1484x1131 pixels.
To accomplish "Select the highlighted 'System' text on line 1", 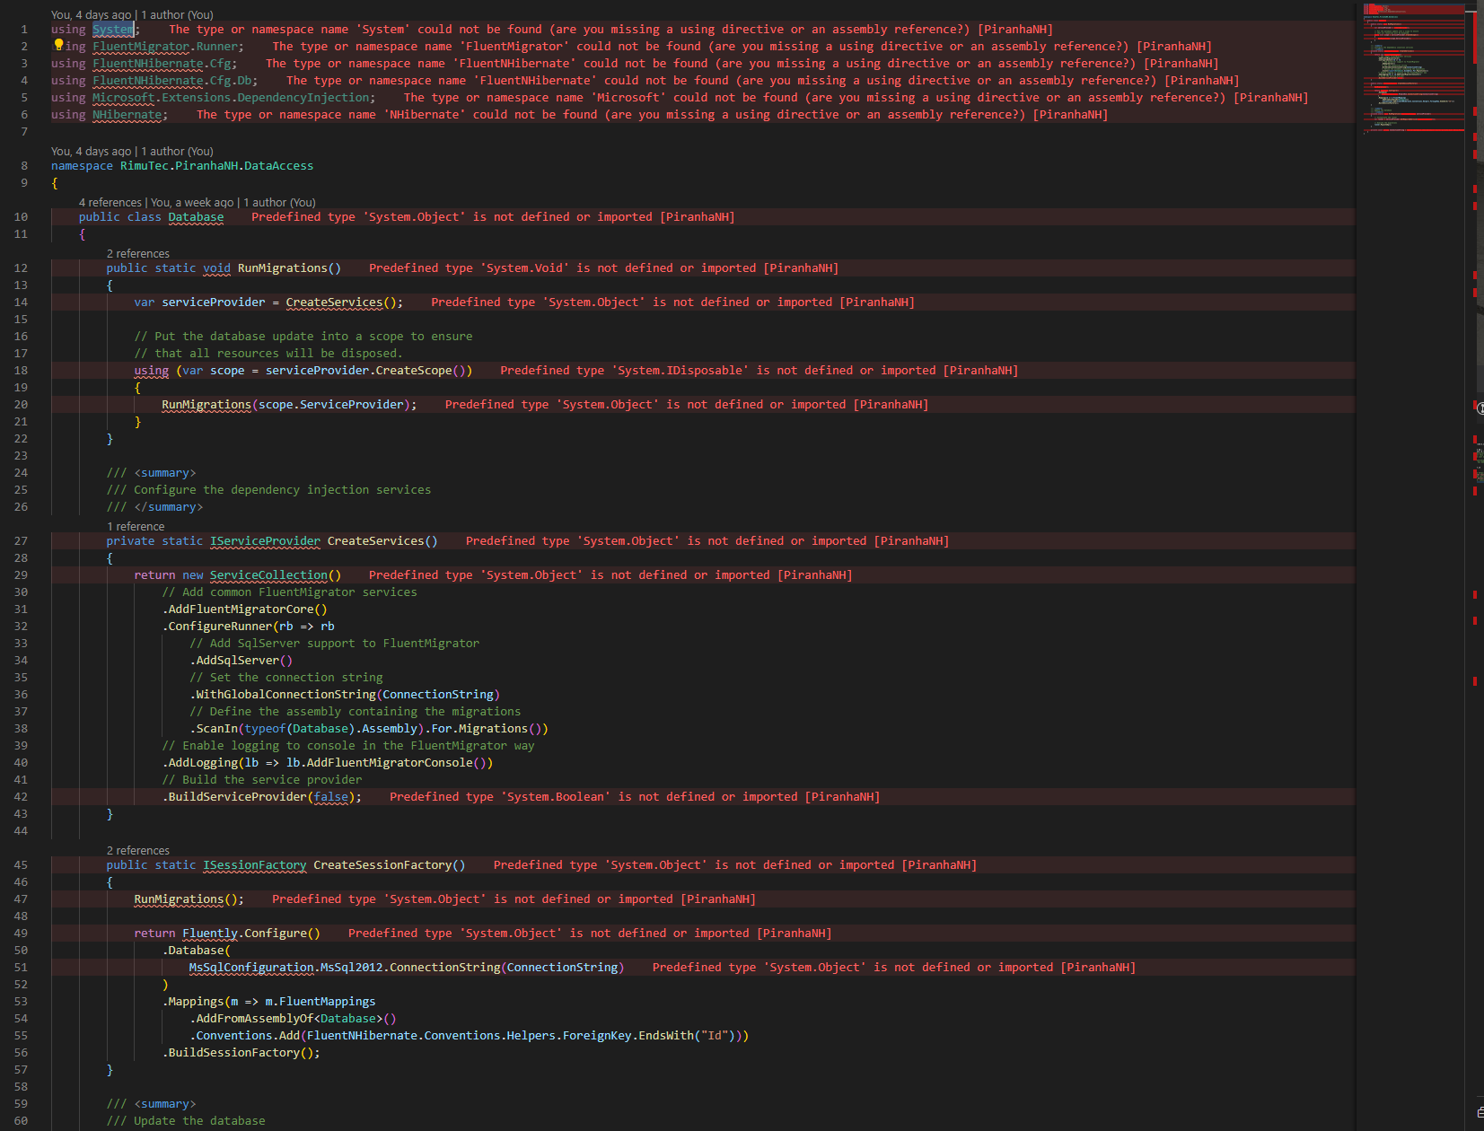I will coord(113,29).
